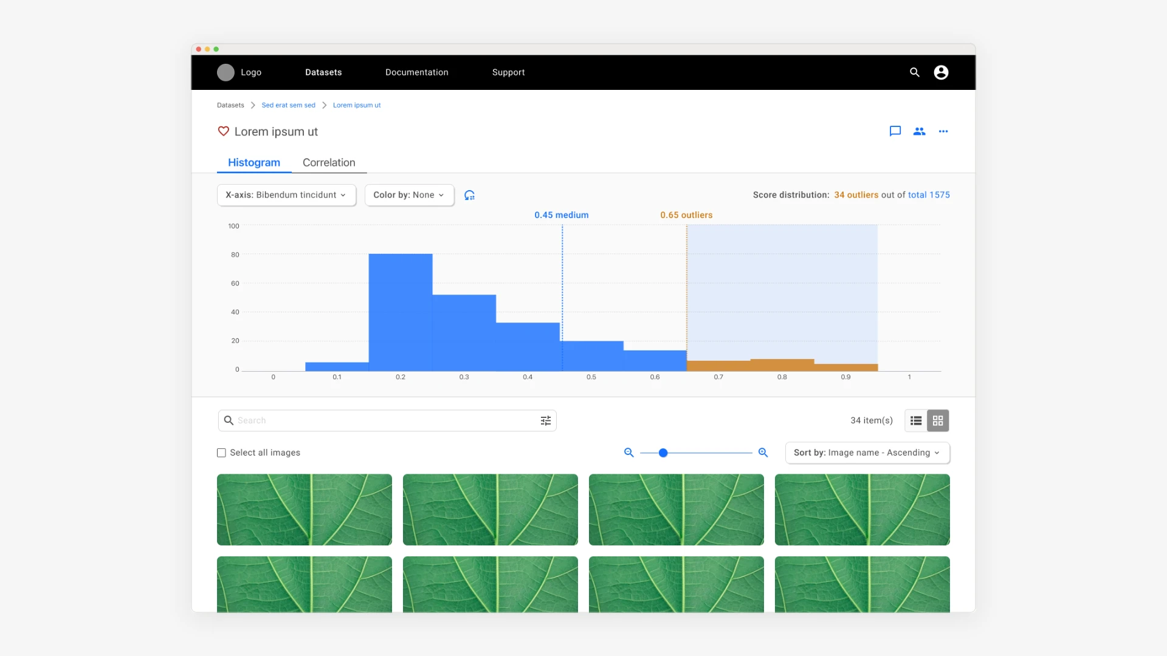This screenshot has width=1167, height=656.
Task: Select first leaf thumbnail in top row
Action: [305, 510]
